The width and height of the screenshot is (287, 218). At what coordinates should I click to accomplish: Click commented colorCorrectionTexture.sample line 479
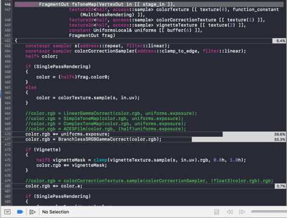pos(149,181)
